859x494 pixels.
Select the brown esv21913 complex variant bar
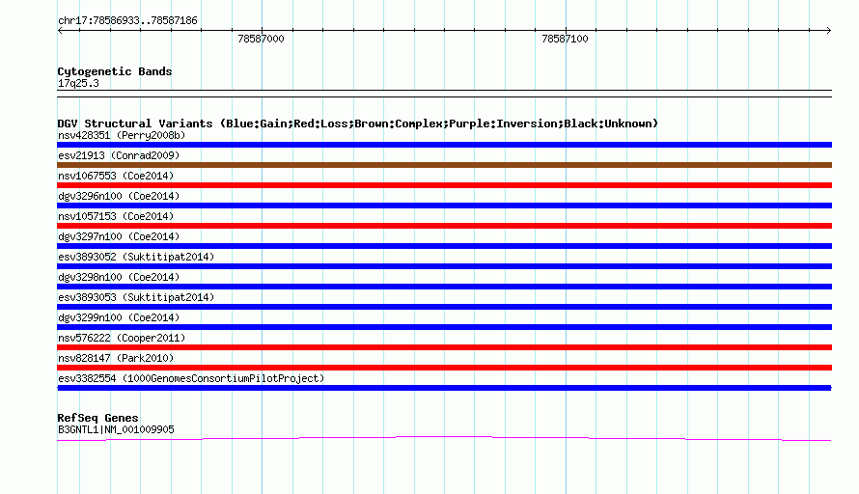[444, 165]
